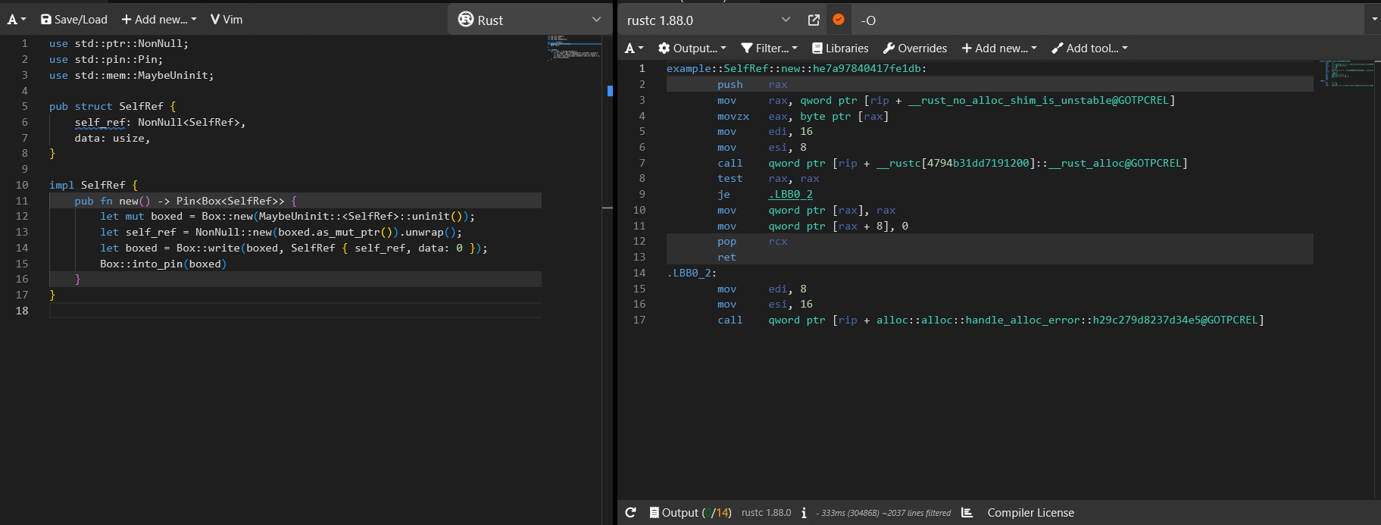Screen dimensions: 1381x525
Task: Open compiler pane Add new... menu
Action: point(999,48)
